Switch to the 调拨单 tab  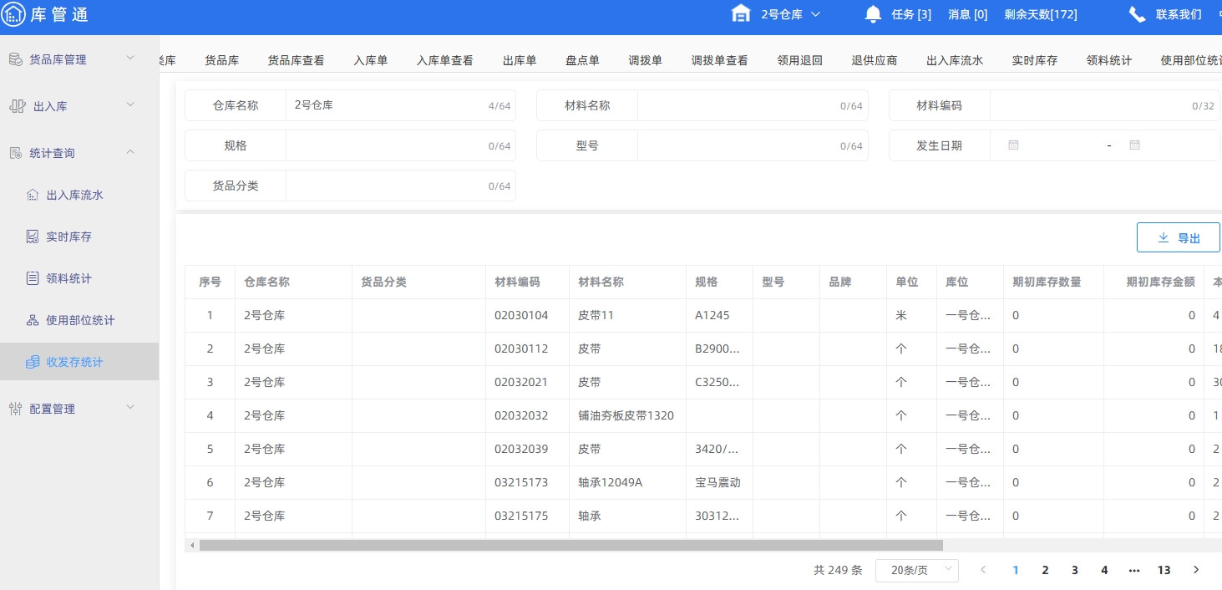(646, 60)
